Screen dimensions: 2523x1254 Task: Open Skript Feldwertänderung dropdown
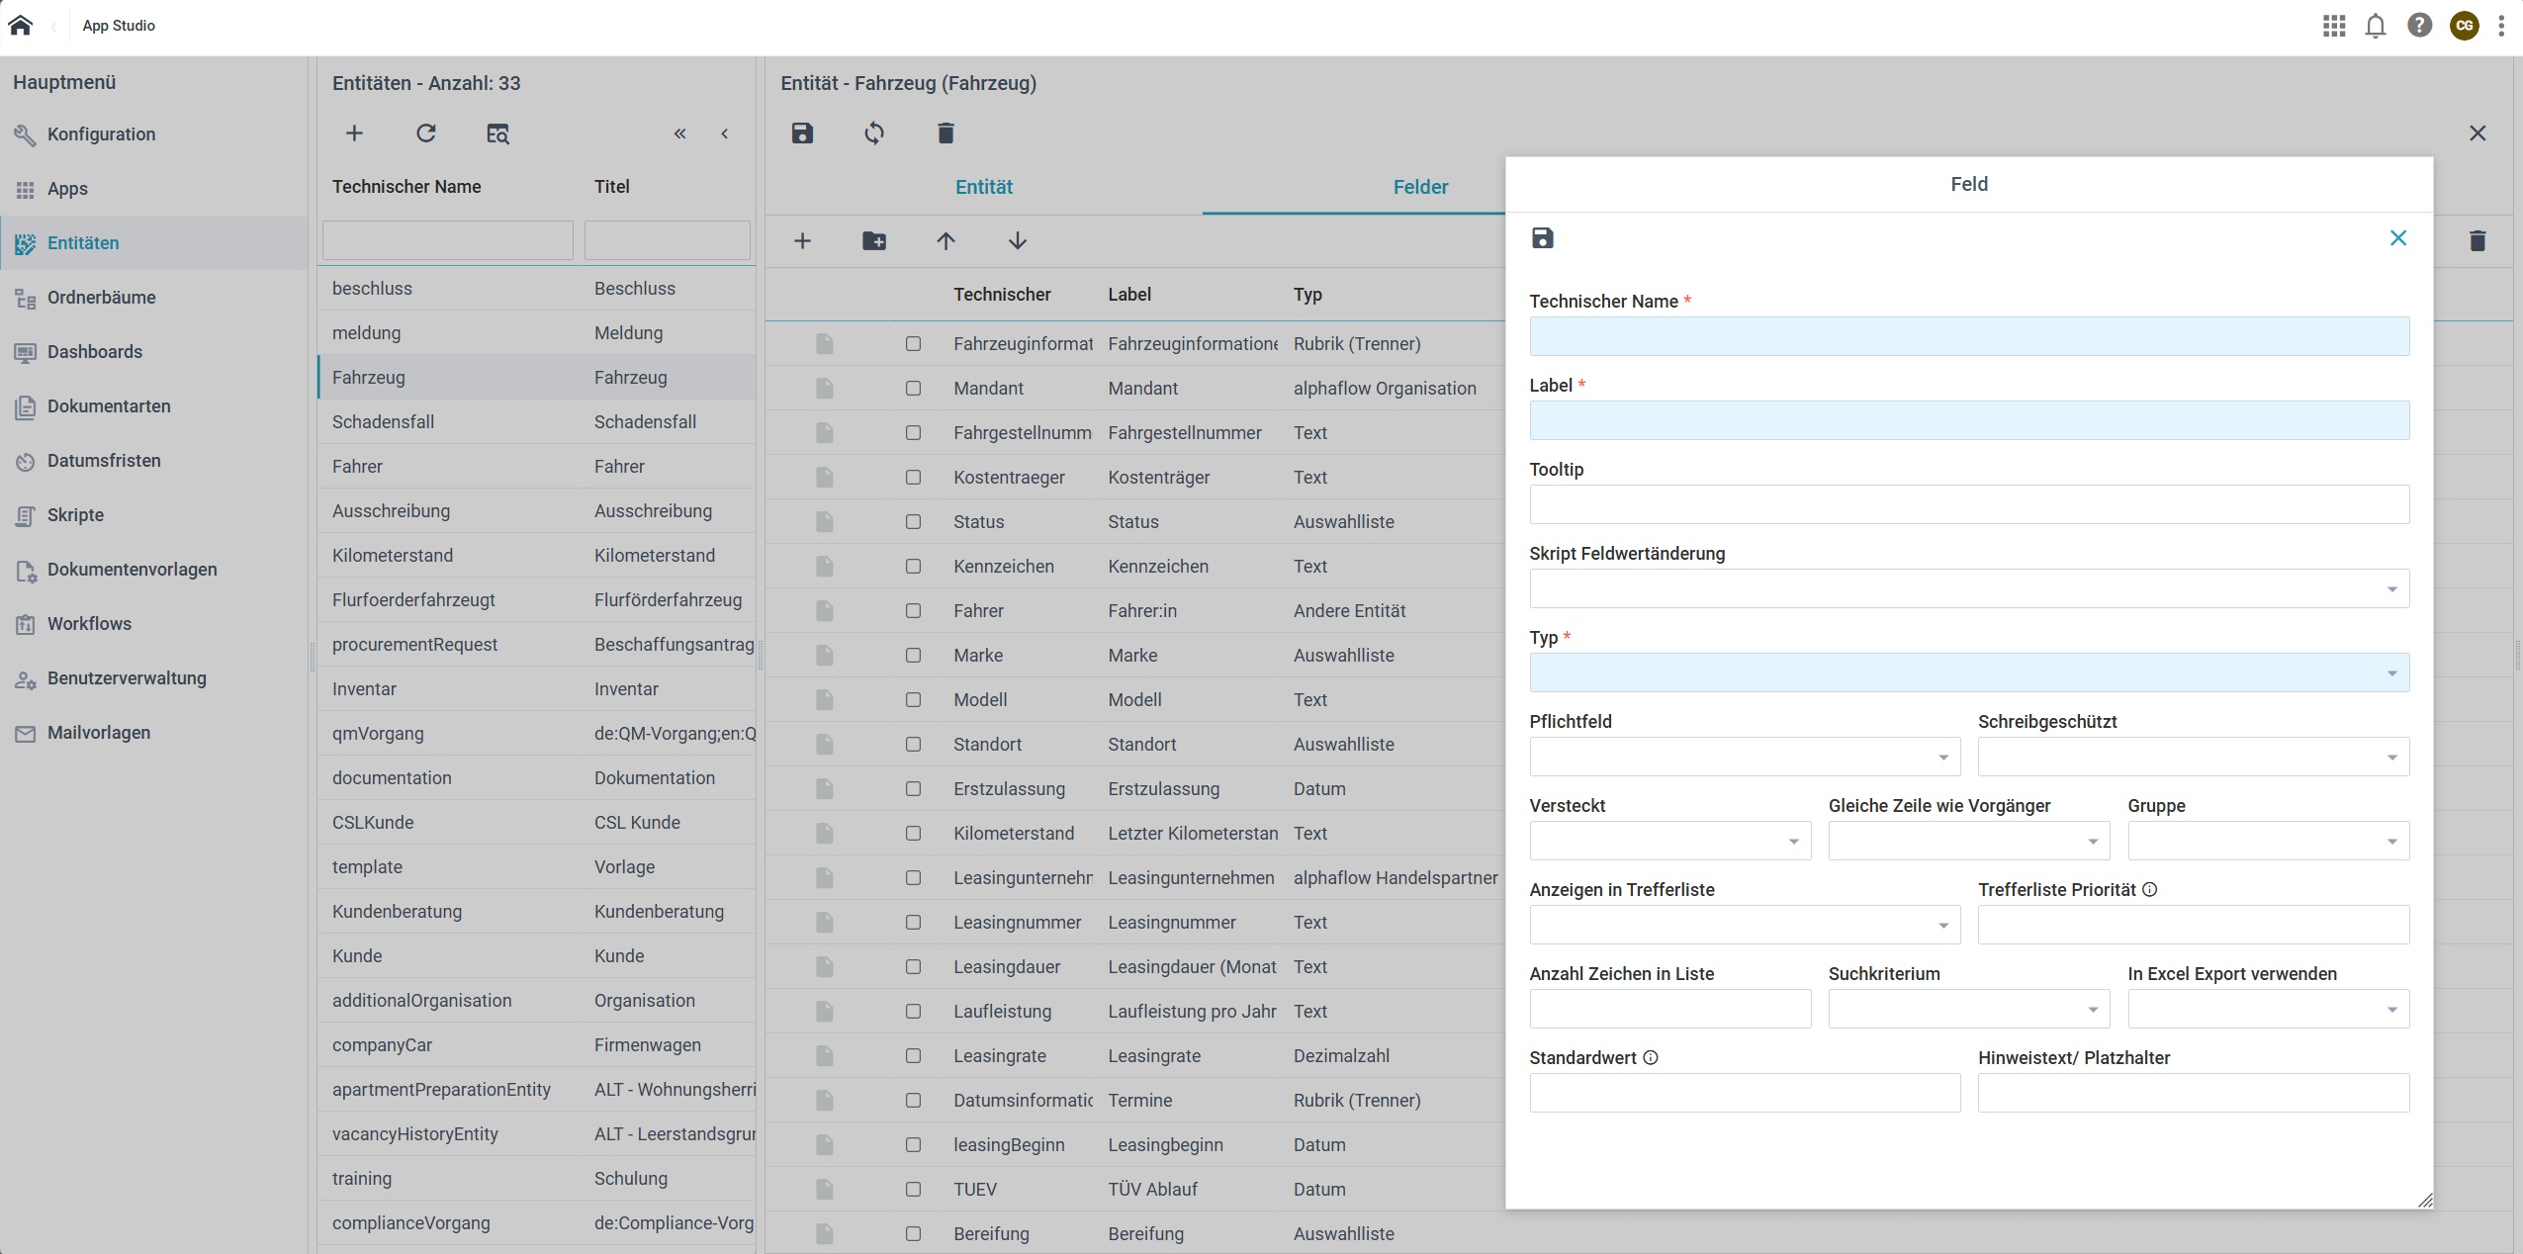1968,589
